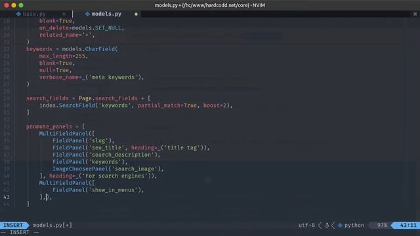The width and height of the screenshot is (420, 236).
Task: Place cursor on 'max_length=255,' line
Action: point(64,56)
